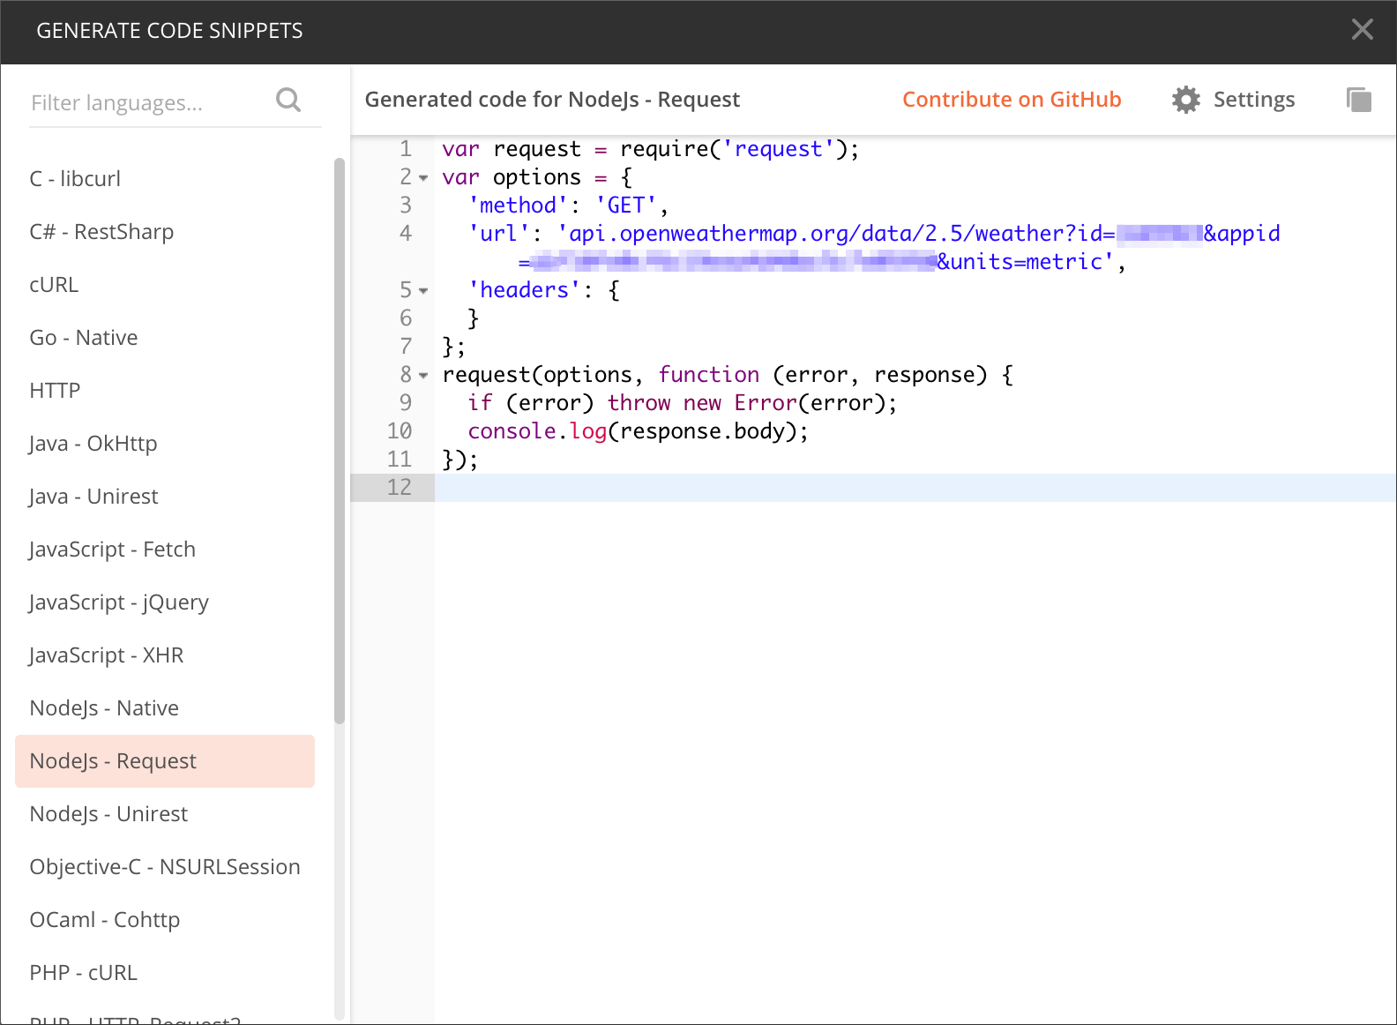Image resolution: width=1397 pixels, height=1025 pixels.
Task: Fold the request callback on line 8
Action: click(423, 376)
